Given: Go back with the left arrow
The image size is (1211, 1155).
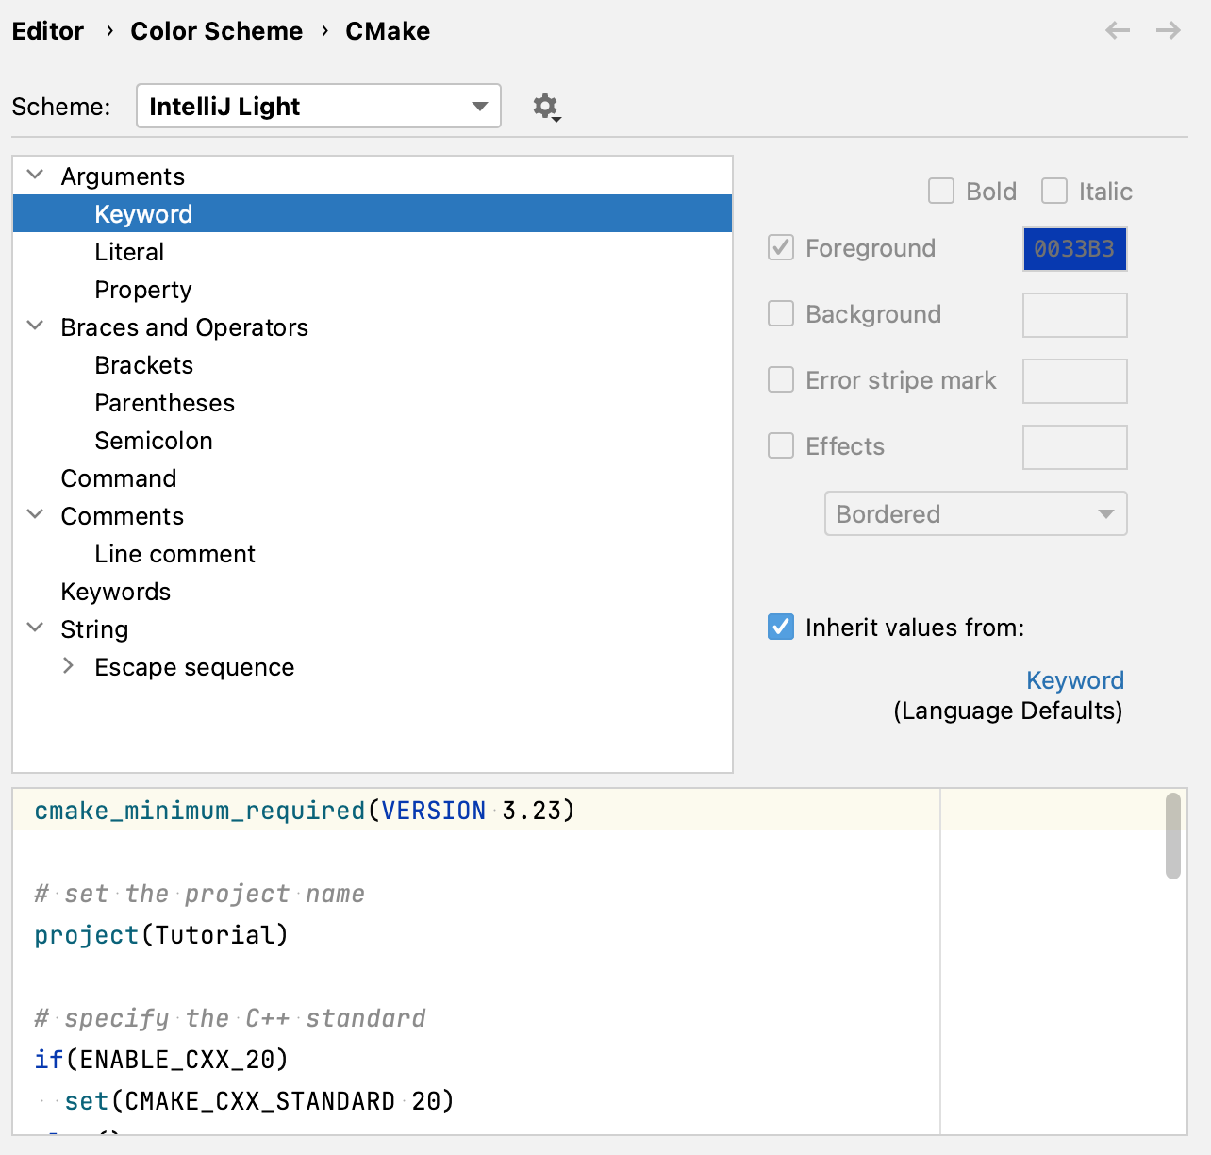Looking at the screenshot, I should (1118, 31).
